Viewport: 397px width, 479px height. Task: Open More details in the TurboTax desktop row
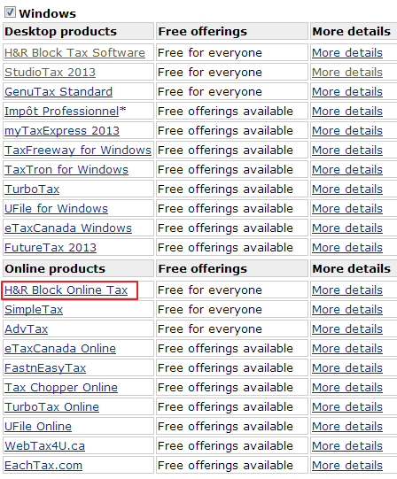coord(347,189)
